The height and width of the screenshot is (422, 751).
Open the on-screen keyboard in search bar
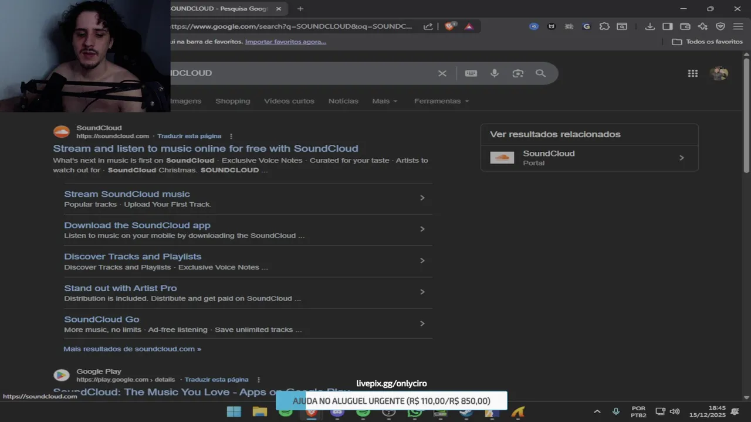(x=471, y=73)
